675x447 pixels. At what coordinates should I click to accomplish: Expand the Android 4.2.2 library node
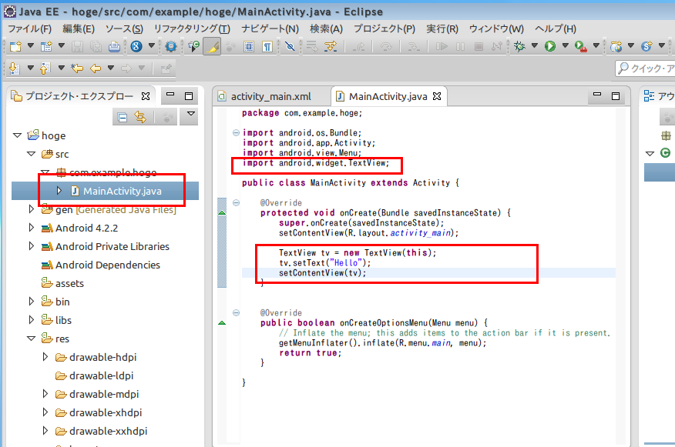(31, 228)
